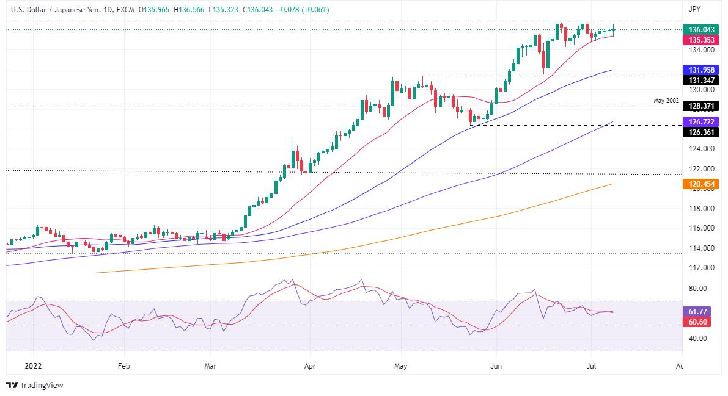Click the TradingView logo icon
This screenshot has height=396, width=728.
pos(12,386)
